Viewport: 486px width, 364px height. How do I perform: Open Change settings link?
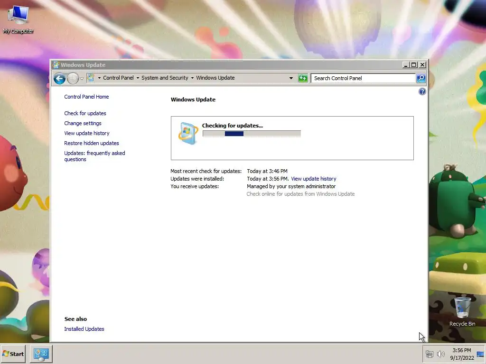point(83,123)
